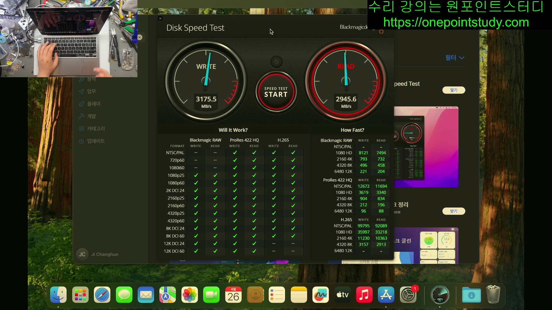Click the 2945.6 MB/s read result
This screenshot has height=310, width=552.
(x=346, y=102)
